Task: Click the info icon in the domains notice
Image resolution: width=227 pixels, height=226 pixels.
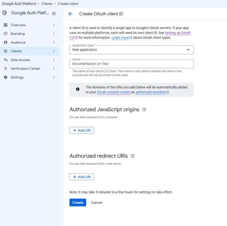Action: point(77,89)
